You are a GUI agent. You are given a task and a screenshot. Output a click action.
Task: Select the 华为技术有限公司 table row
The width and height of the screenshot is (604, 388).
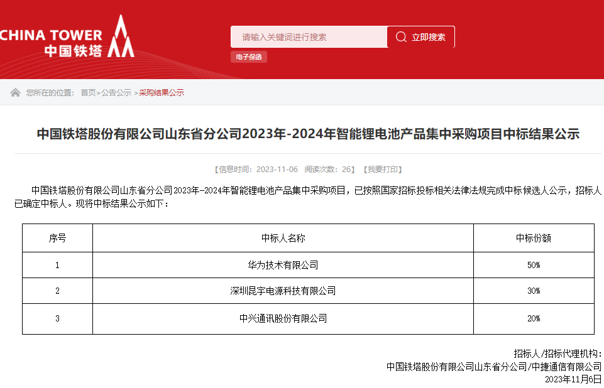(x=283, y=264)
